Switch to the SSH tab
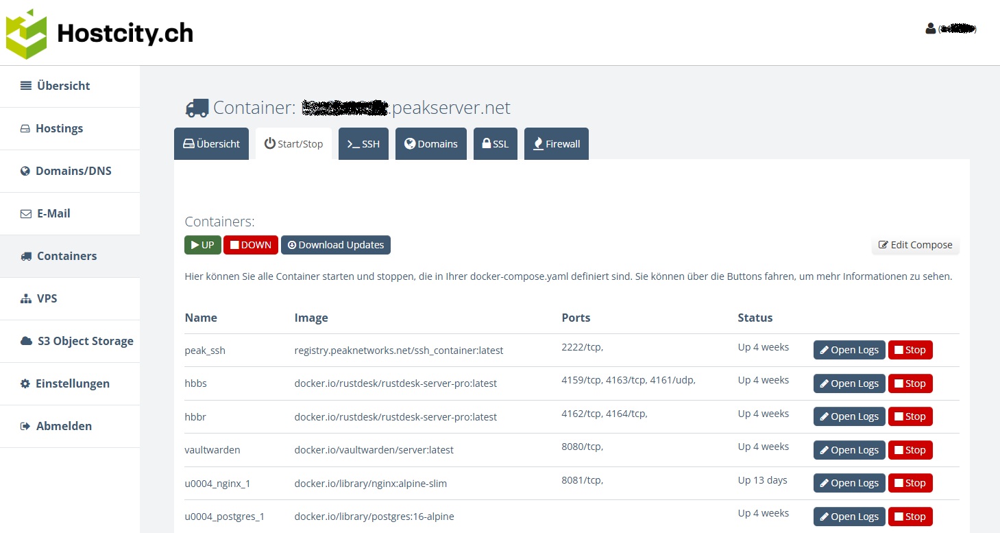 [363, 144]
